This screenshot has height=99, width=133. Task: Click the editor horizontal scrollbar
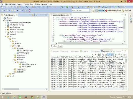pos(79,43)
